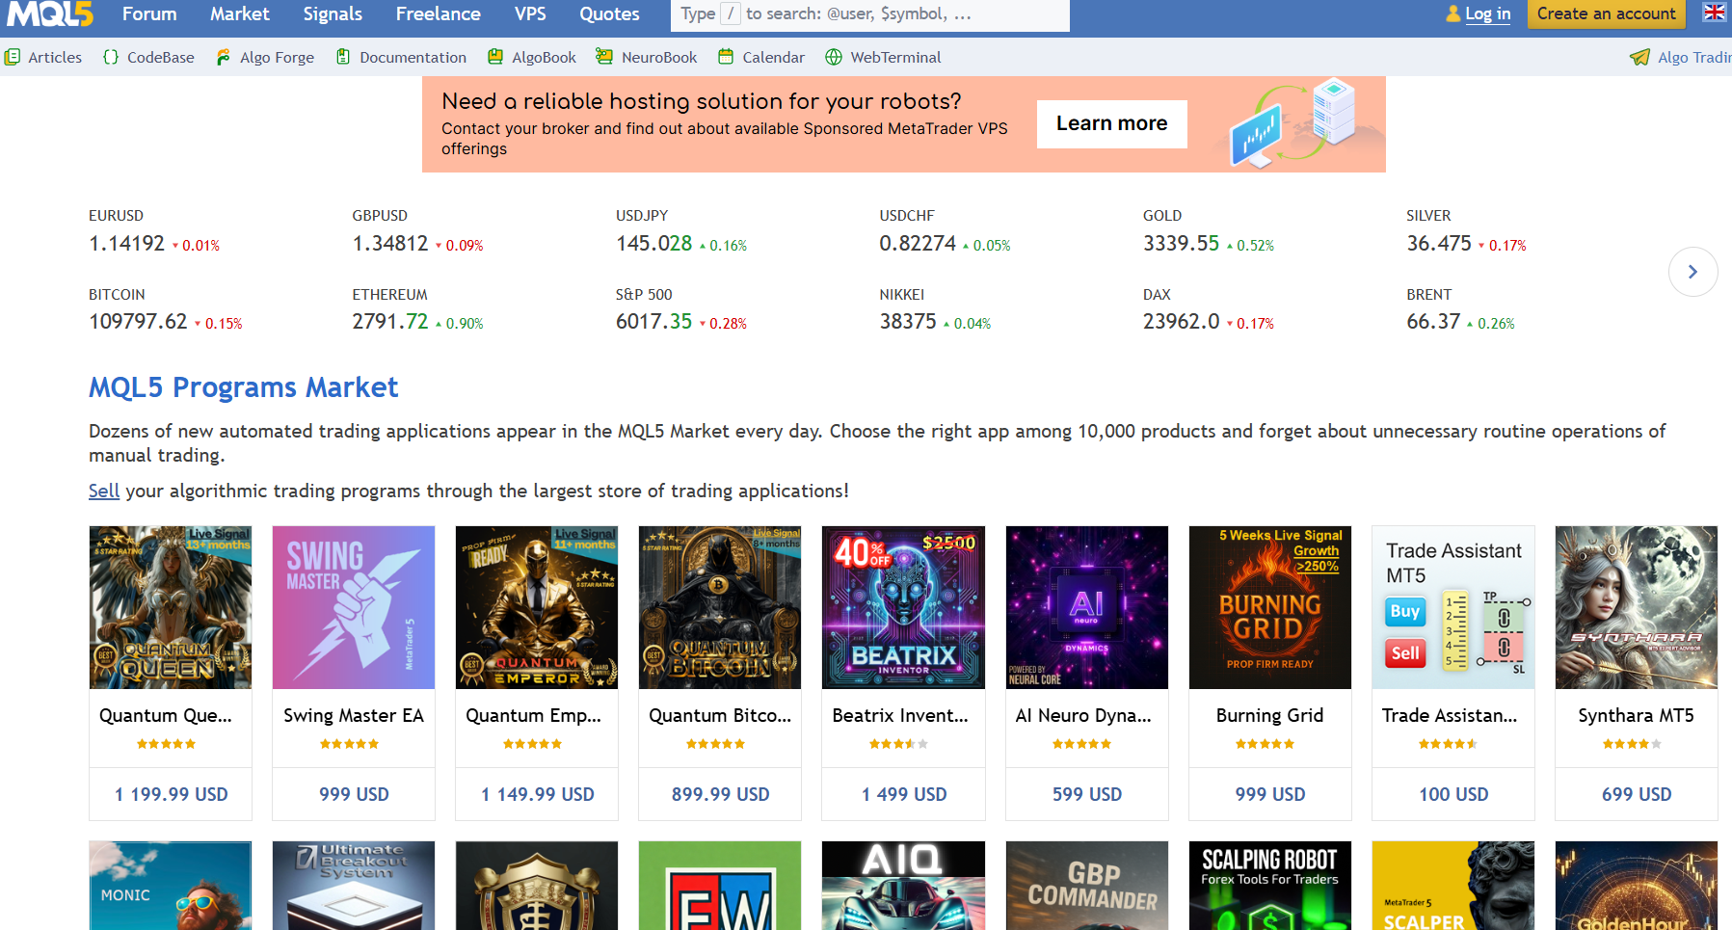Click Create an account button
Screen dimensions: 1732x930
click(1606, 13)
